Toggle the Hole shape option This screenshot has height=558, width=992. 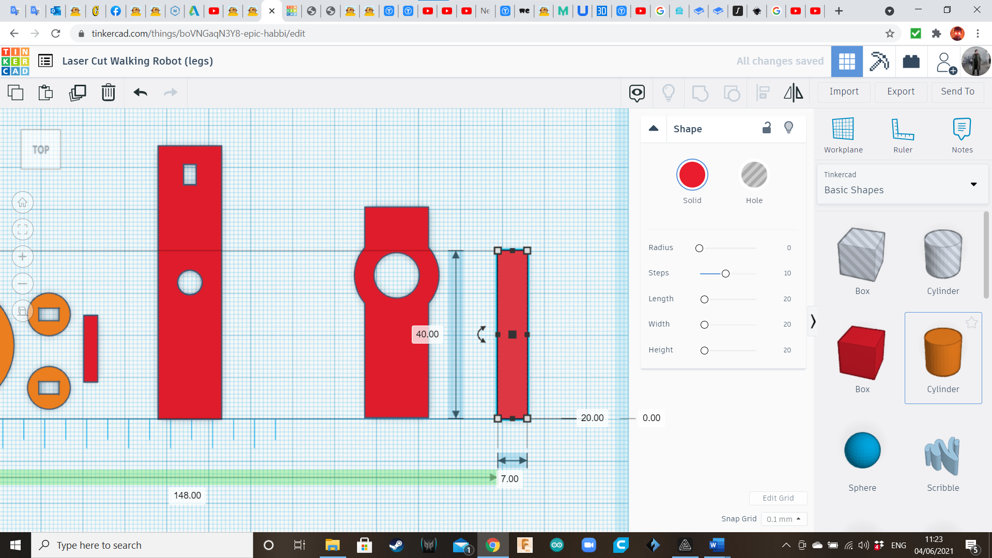click(x=754, y=175)
